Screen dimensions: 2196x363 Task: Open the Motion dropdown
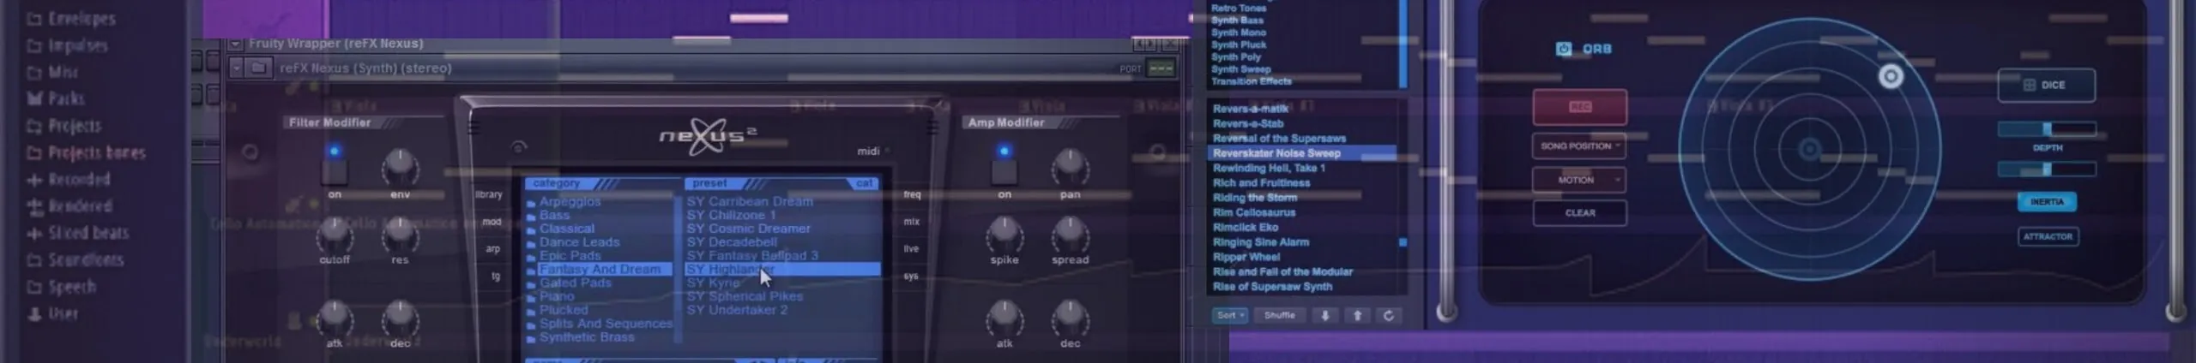pos(1579,180)
